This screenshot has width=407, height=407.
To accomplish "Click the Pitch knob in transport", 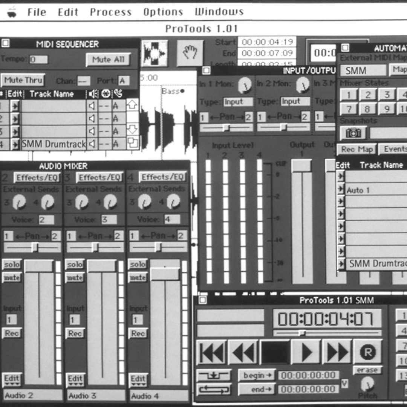I will point(367,384).
